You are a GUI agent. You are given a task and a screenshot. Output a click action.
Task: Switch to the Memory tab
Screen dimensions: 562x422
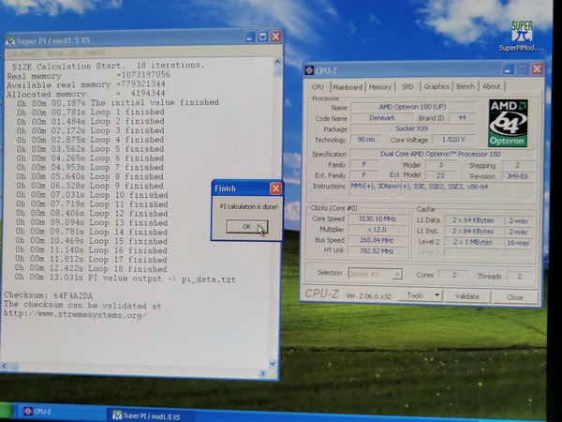point(380,87)
